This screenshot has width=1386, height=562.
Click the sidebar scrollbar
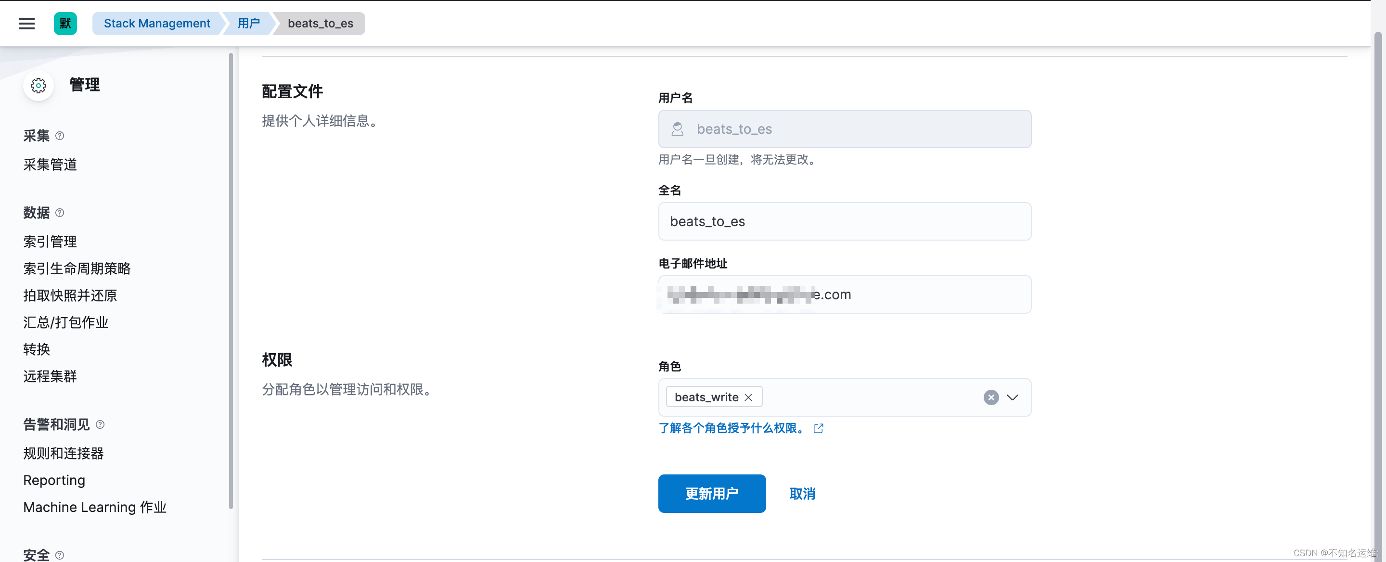(231, 280)
